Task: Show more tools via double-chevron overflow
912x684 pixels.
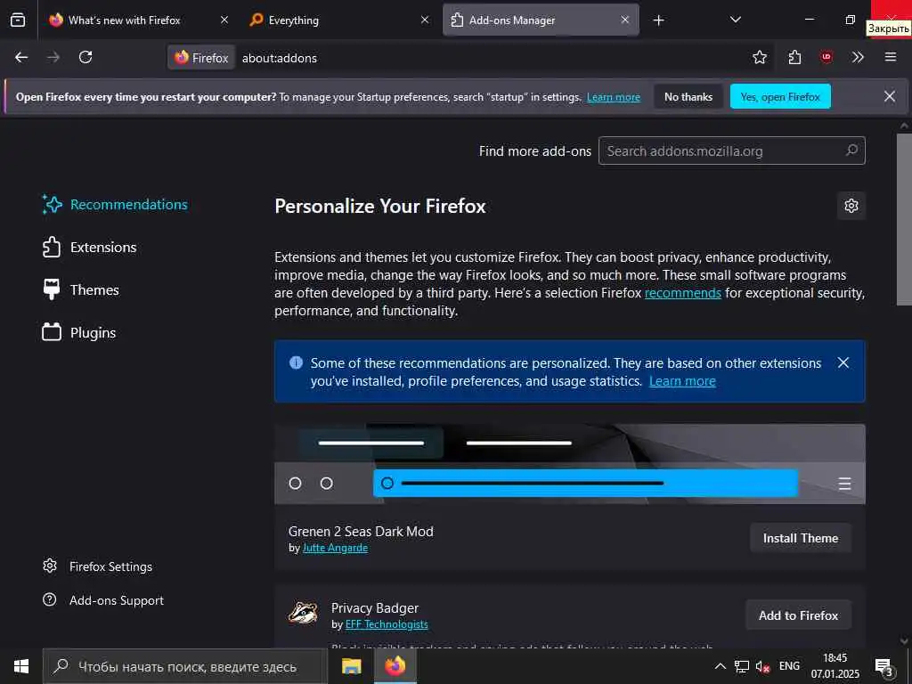Action: 858,57
